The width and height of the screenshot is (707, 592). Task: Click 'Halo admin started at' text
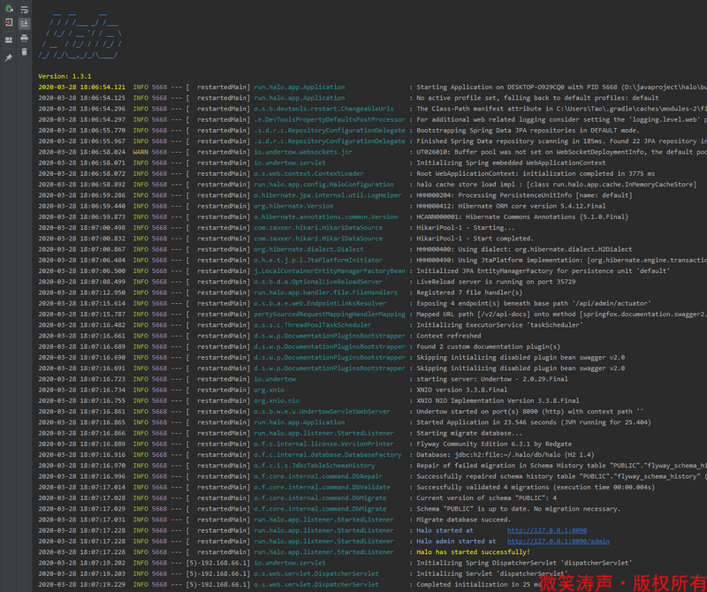point(456,542)
